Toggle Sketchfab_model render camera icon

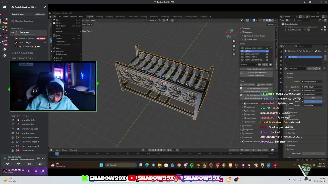pyautogui.click(x=325, y=30)
